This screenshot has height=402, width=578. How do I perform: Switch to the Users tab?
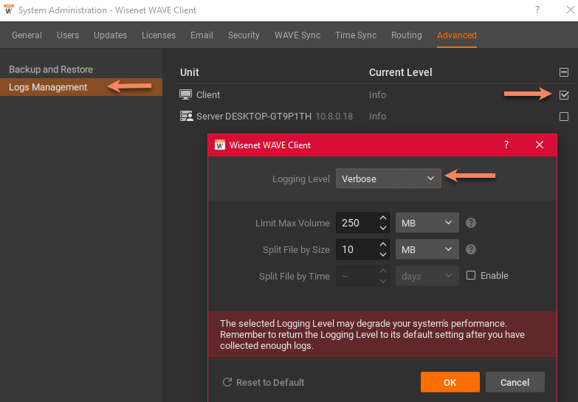pos(68,35)
